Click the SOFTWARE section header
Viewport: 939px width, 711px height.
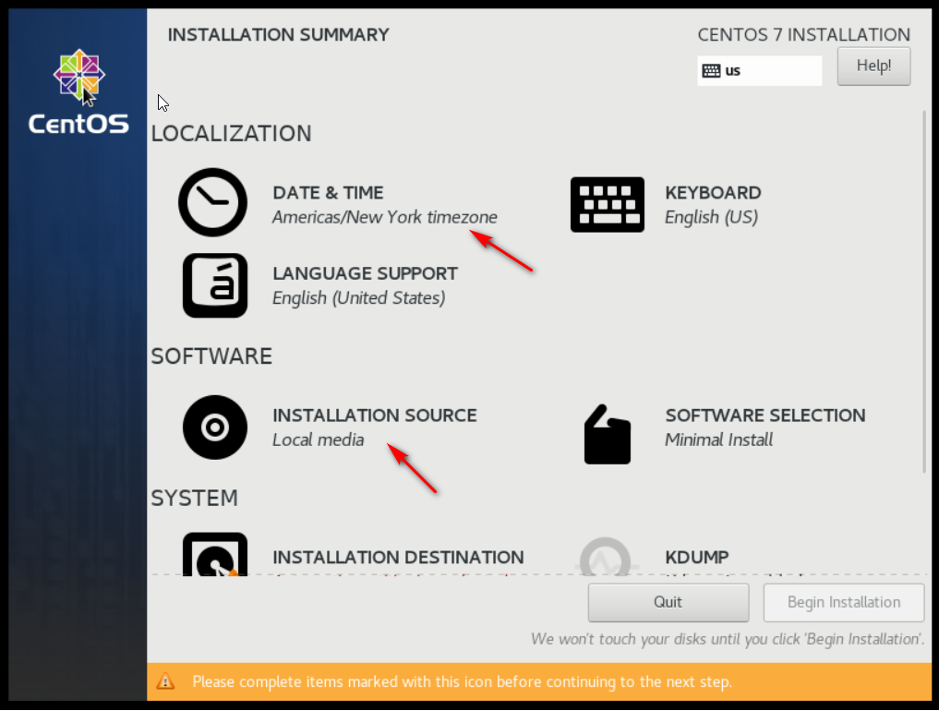(x=211, y=356)
